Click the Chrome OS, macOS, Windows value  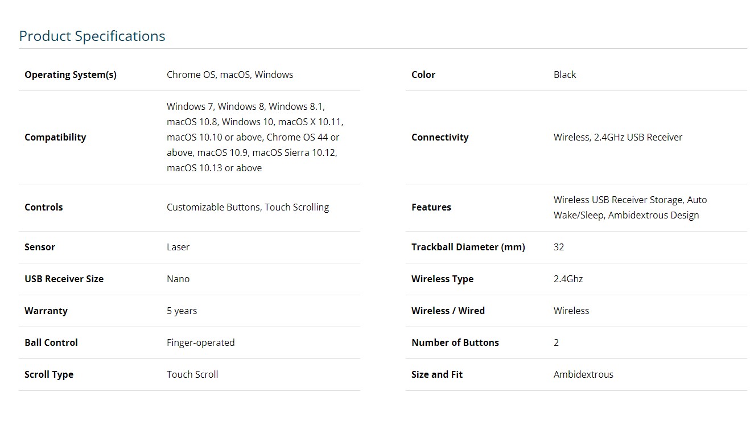click(230, 75)
